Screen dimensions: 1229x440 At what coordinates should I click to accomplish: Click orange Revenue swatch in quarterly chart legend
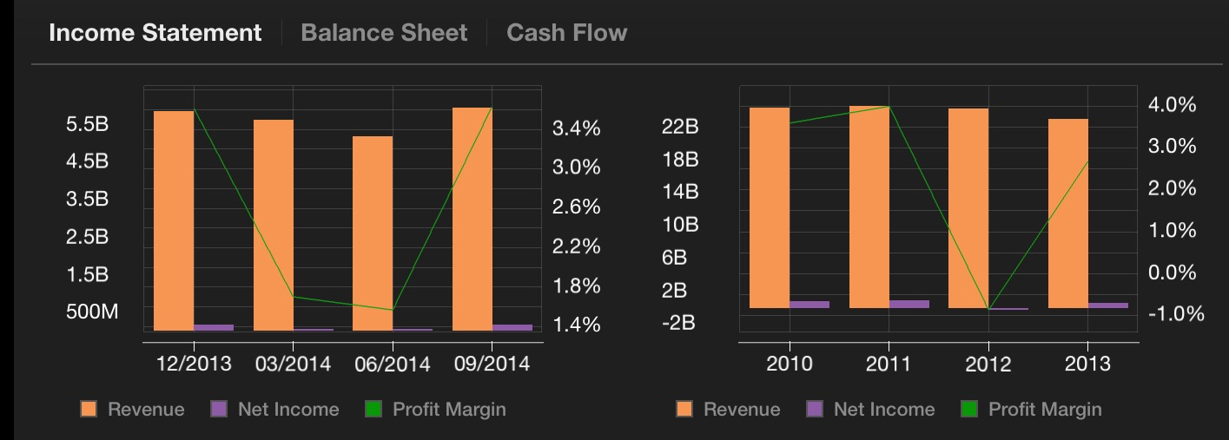(x=89, y=409)
